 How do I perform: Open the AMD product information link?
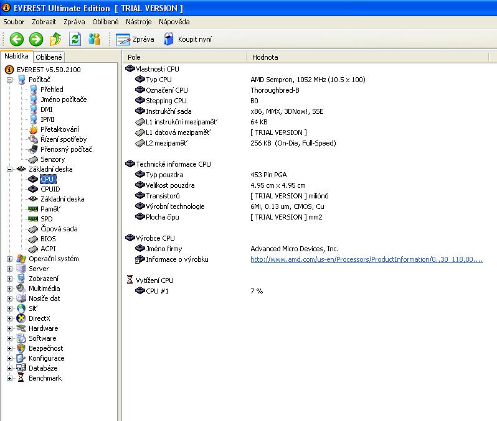[x=366, y=259]
